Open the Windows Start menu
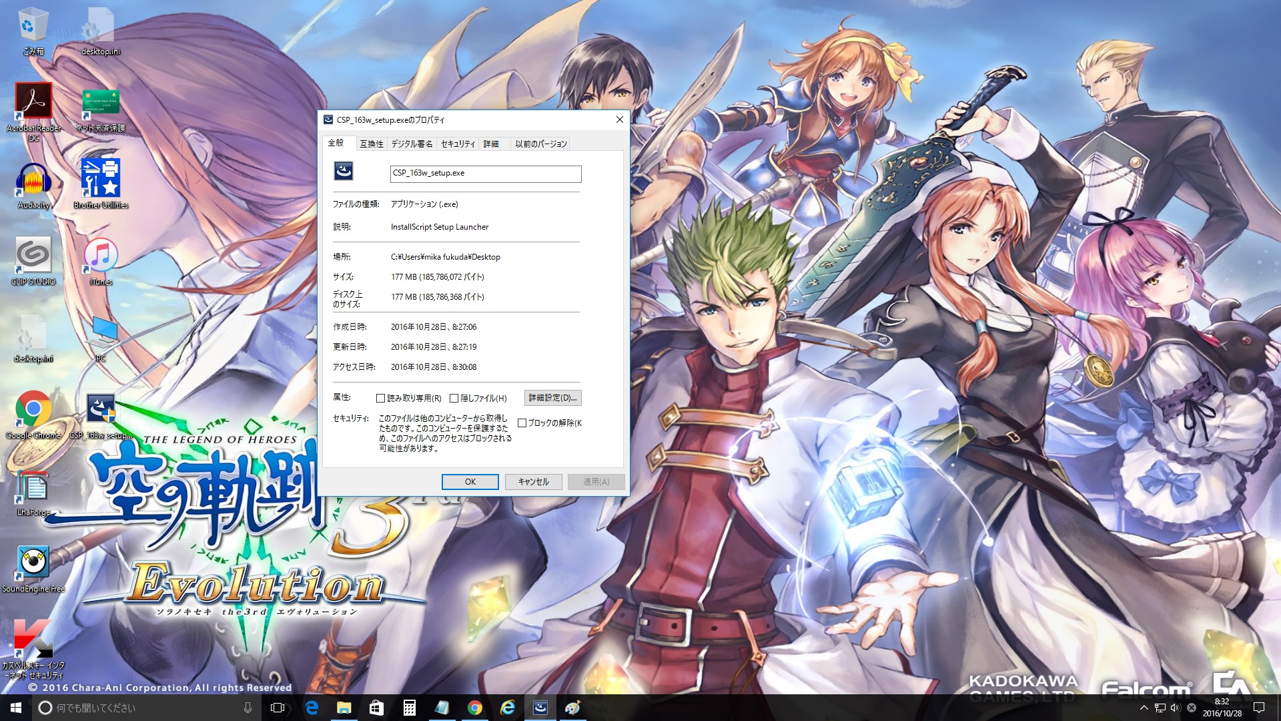The width and height of the screenshot is (1281, 721). point(16,708)
